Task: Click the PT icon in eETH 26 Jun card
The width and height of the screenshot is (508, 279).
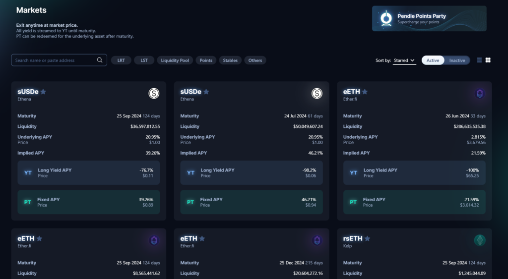Action: pos(353,202)
